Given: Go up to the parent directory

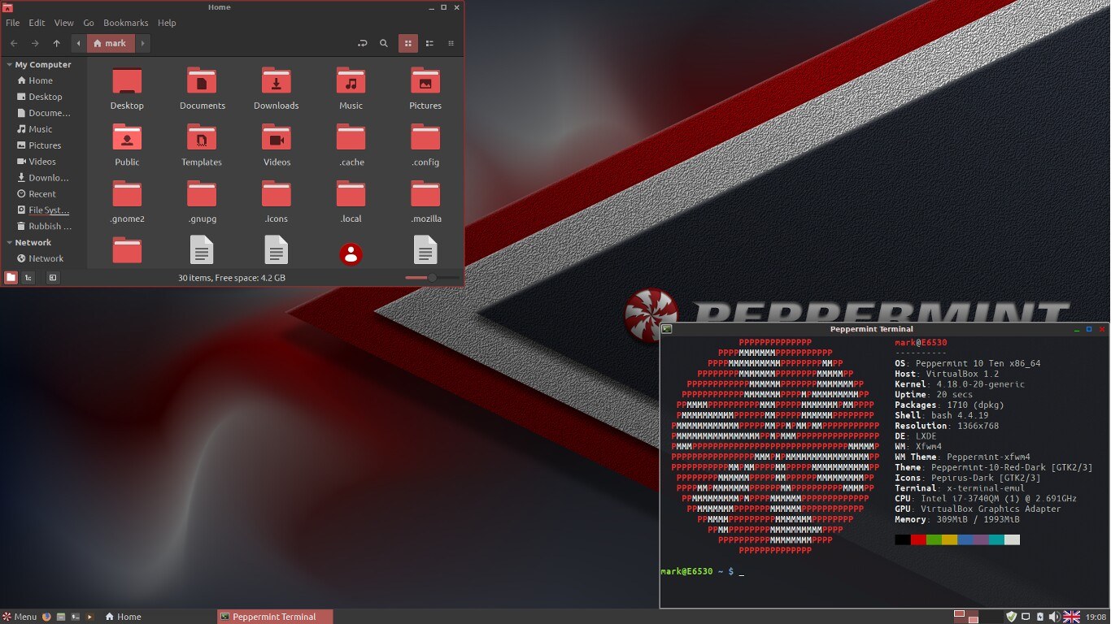Looking at the screenshot, I should (57, 43).
